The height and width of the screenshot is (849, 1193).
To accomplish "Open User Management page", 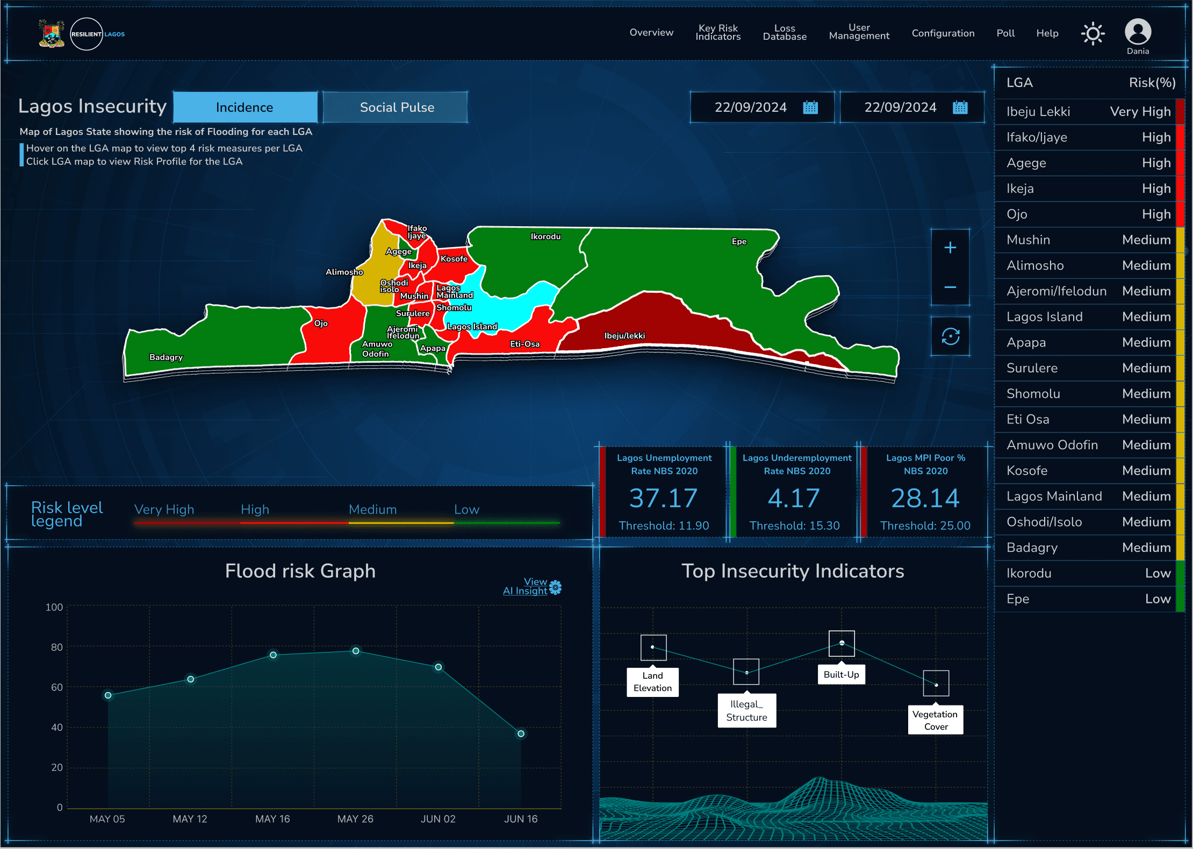I will (859, 32).
